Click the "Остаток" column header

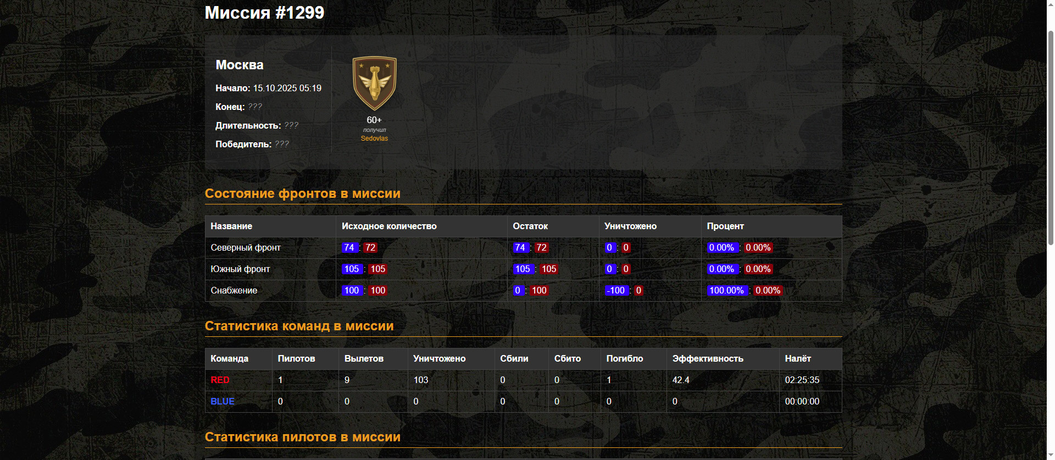click(530, 226)
